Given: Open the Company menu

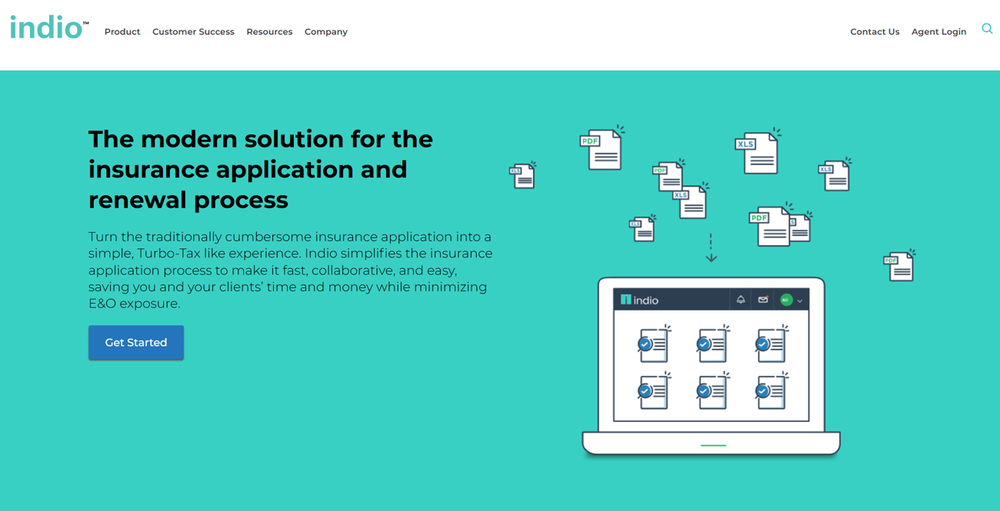Looking at the screenshot, I should coord(326,32).
